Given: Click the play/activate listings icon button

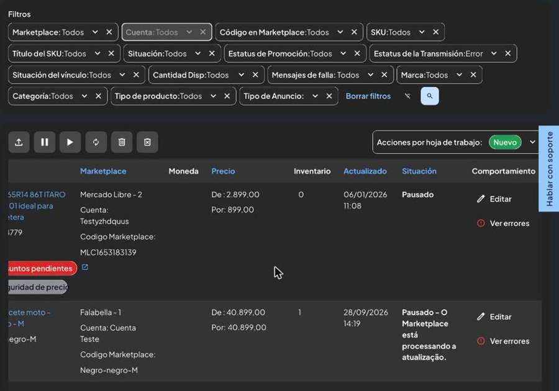Looking at the screenshot, I should 70,142.
